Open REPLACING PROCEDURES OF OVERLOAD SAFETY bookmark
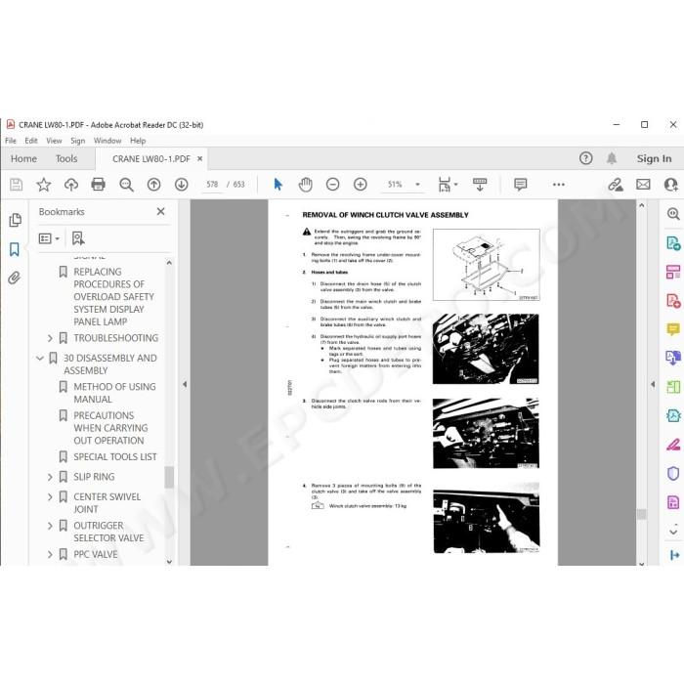Viewport: 684px width, 684px height. click(x=113, y=297)
